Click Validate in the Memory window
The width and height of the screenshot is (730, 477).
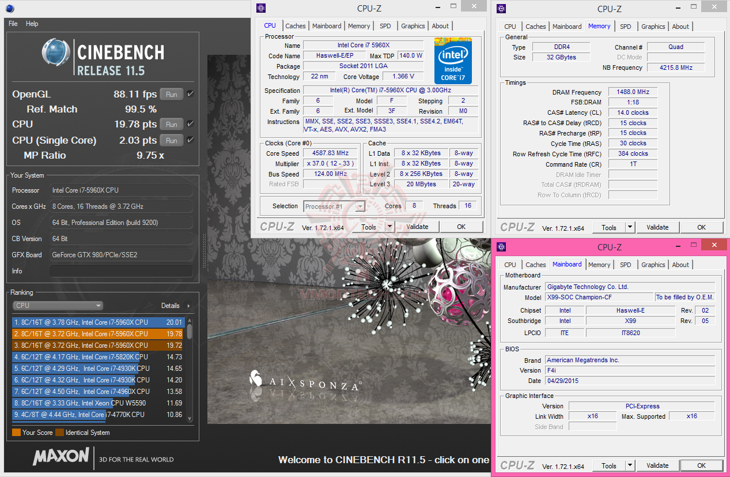tap(657, 227)
